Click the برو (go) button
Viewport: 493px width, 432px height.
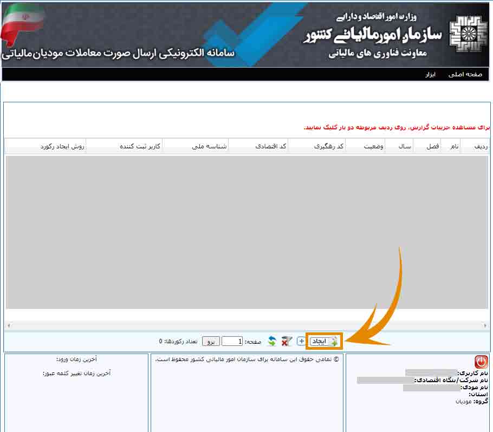211,341
